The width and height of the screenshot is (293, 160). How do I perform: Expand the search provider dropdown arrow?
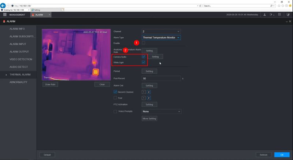click(274, 6)
